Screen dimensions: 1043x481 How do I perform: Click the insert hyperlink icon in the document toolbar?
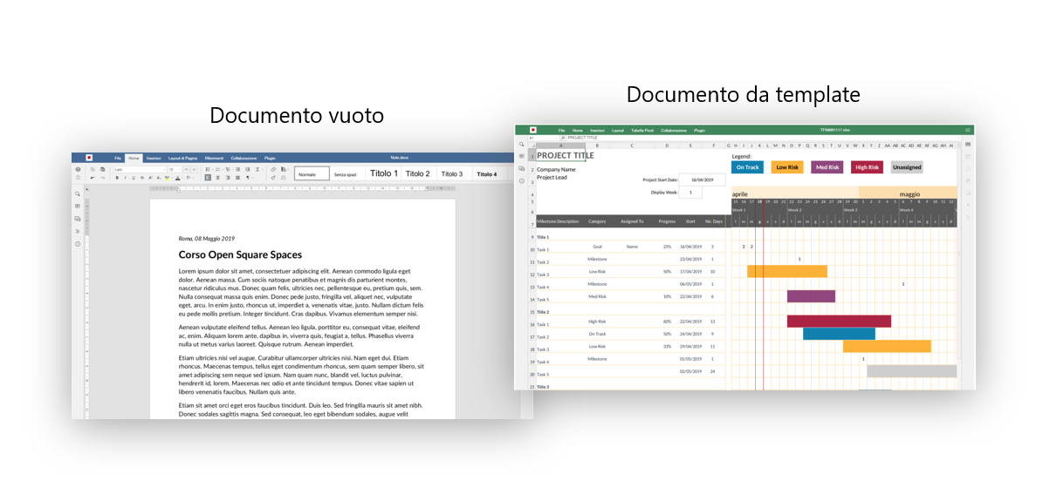tap(273, 169)
